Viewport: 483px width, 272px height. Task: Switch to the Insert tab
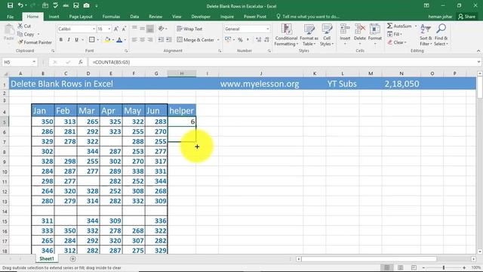54,17
